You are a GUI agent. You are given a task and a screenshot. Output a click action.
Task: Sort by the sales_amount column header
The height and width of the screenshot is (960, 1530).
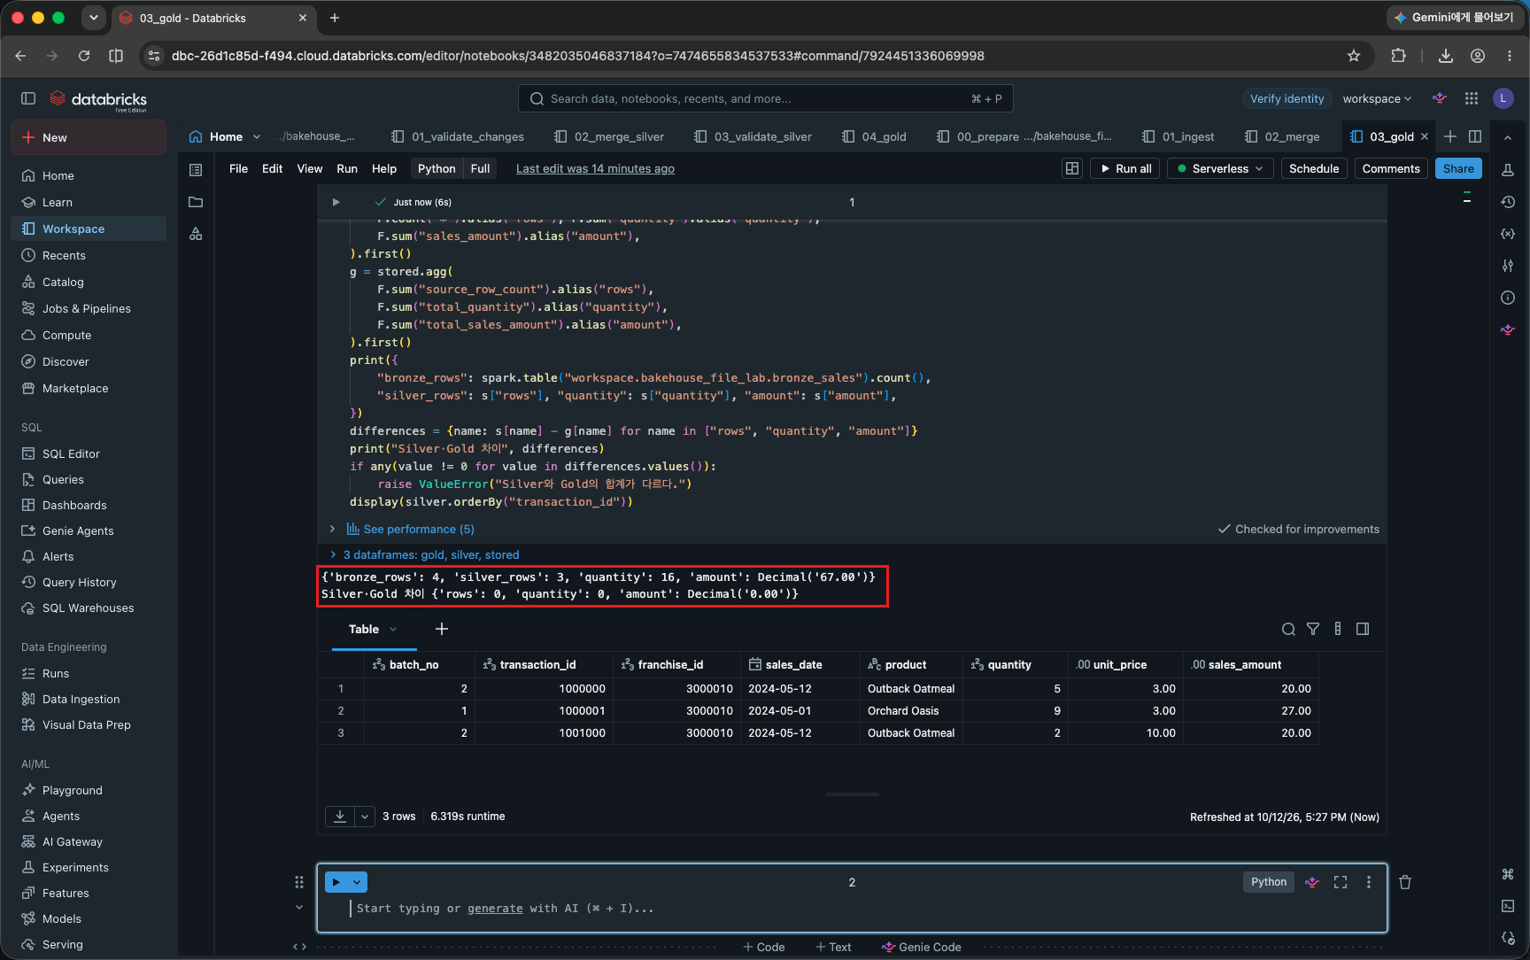click(1251, 664)
